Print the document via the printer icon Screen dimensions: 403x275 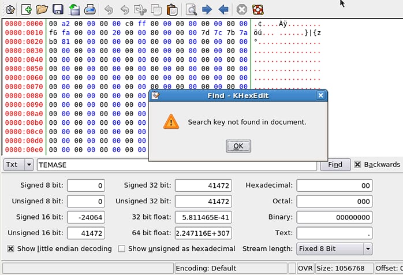(x=90, y=9)
